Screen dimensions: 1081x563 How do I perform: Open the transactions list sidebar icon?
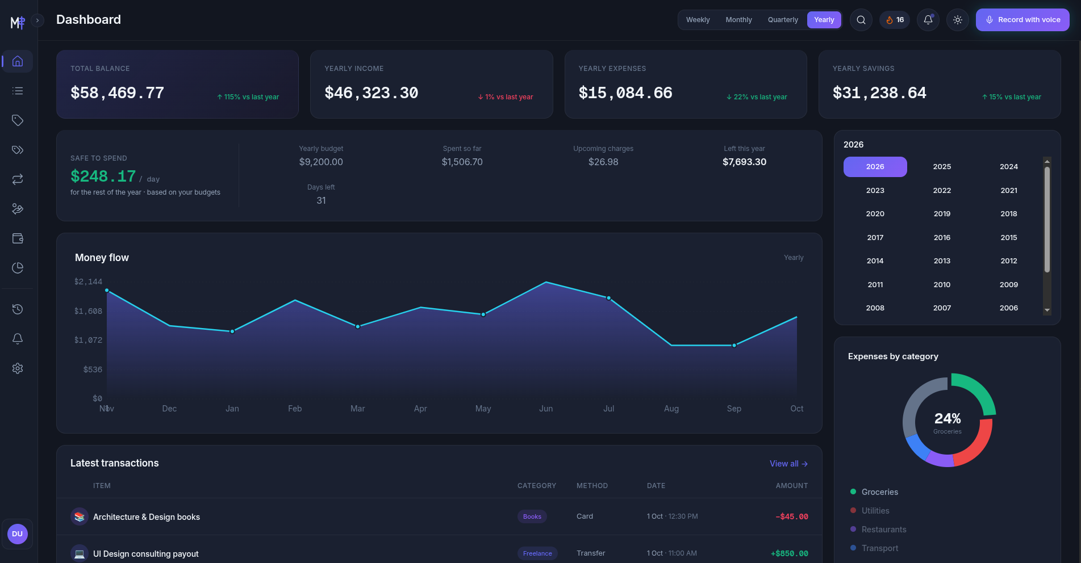18,91
